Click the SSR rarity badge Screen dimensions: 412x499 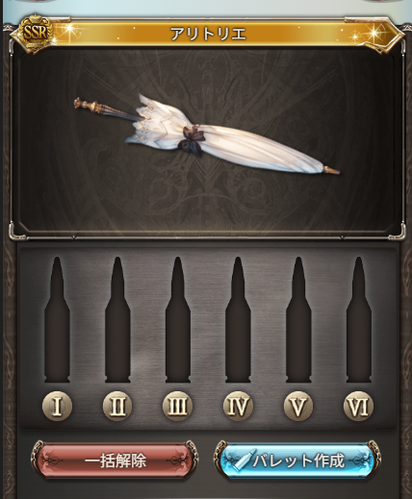(36, 32)
